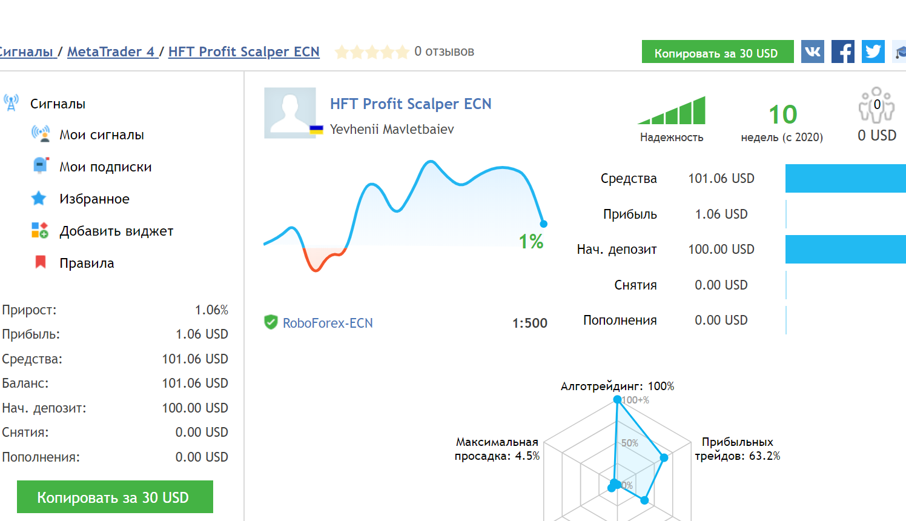
Task: Share signal on VK icon
Action: coord(812,51)
